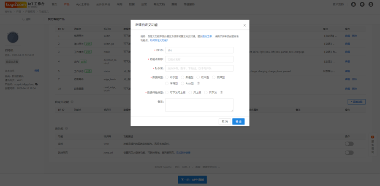Toggle the 定时 cloud function switch
Screen dimensions: 380x186
coord(349,144)
